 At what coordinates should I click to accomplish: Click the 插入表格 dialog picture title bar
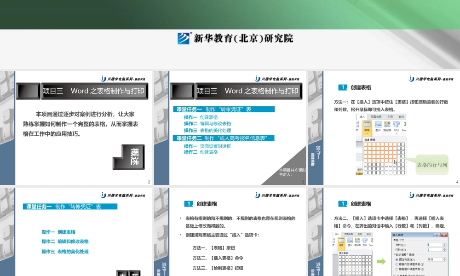420,235
